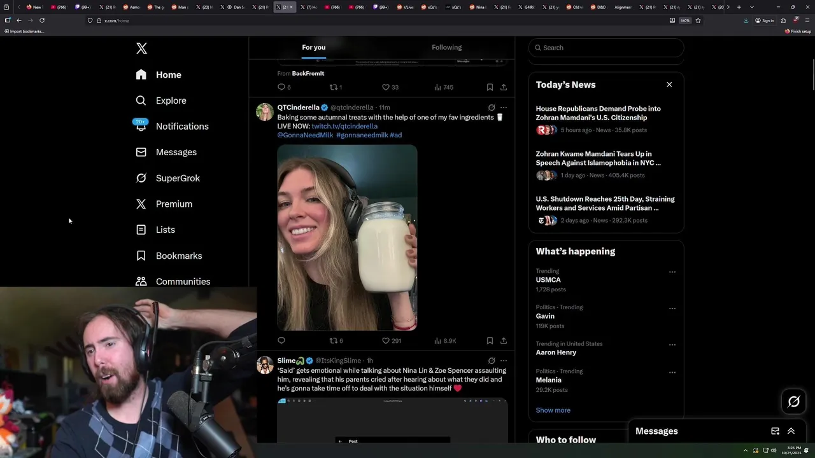Open more options for Gavin trend
Image resolution: width=815 pixels, height=458 pixels.
672,309
